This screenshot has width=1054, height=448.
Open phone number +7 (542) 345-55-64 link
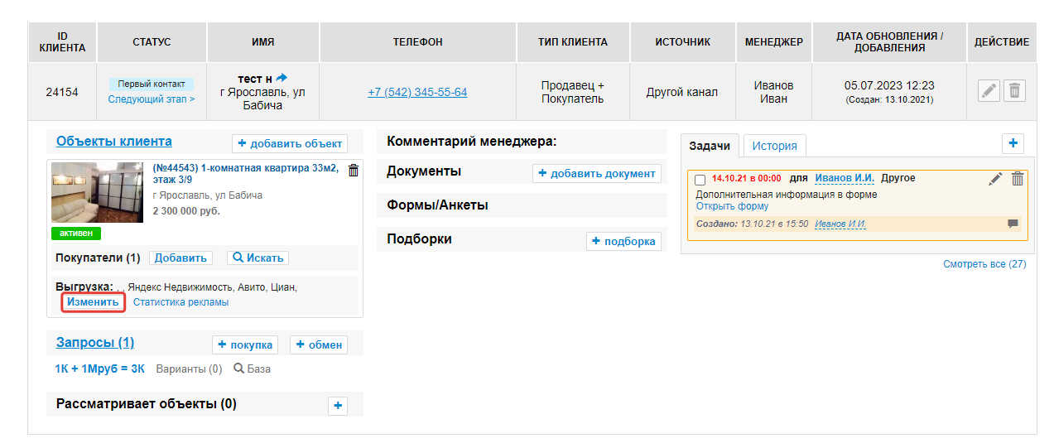click(417, 92)
